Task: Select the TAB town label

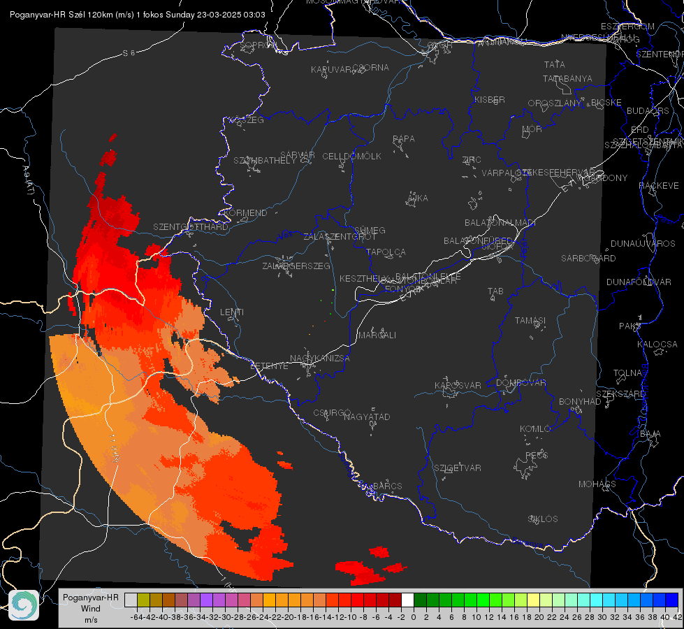Action: pos(495,291)
